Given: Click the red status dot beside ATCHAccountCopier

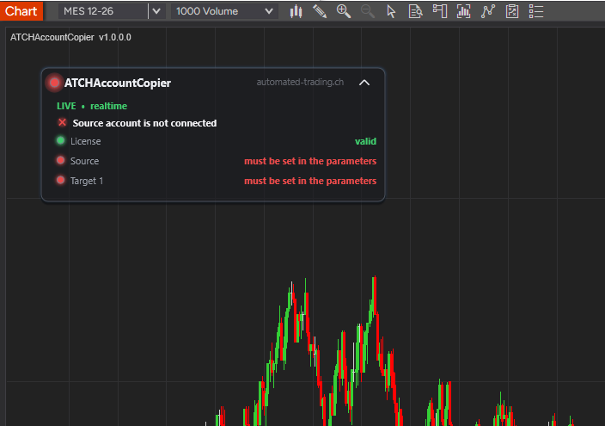Looking at the screenshot, I should [x=54, y=83].
